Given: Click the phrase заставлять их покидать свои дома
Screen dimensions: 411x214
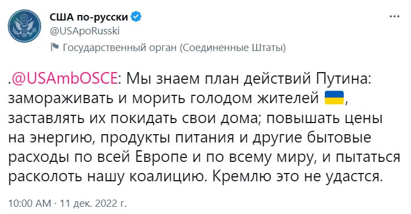Looking at the screenshot, I should pos(132,118).
